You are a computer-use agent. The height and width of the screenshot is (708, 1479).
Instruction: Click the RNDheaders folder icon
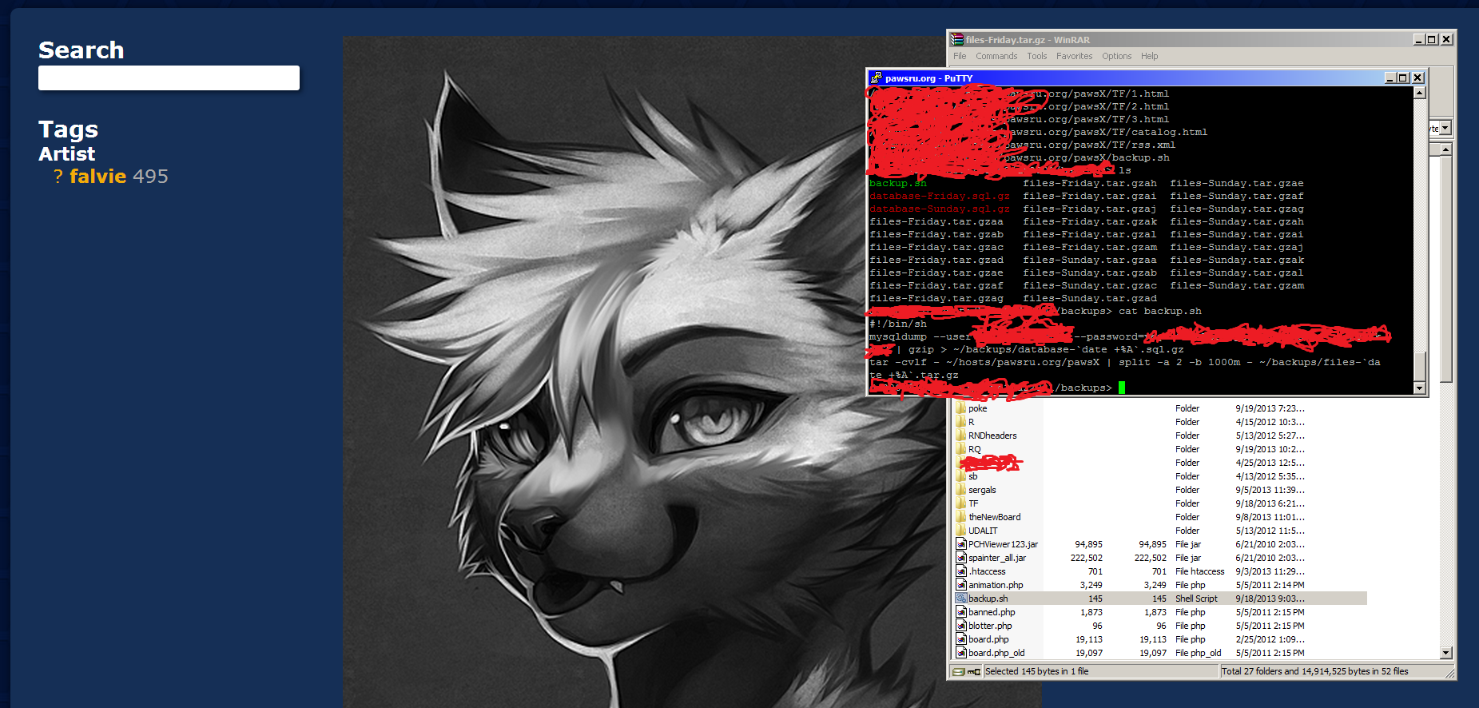pyautogui.click(x=960, y=436)
